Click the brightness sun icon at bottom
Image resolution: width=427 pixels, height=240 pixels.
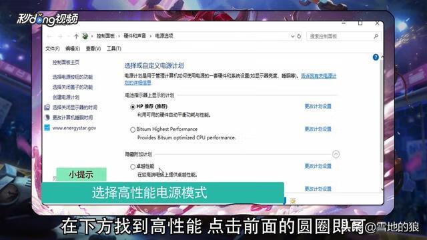tap(293, 201)
